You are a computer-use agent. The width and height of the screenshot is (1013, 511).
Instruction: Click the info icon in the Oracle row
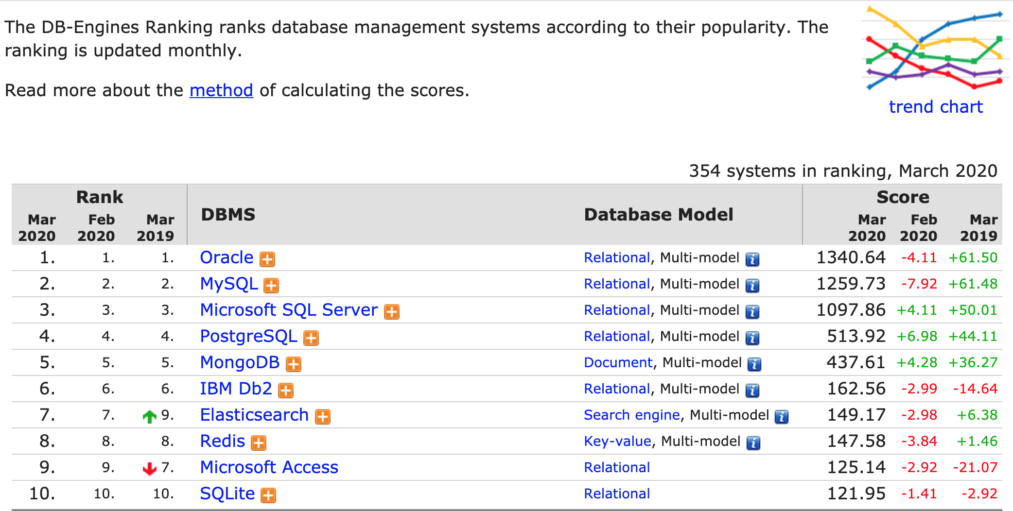point(752,259)
